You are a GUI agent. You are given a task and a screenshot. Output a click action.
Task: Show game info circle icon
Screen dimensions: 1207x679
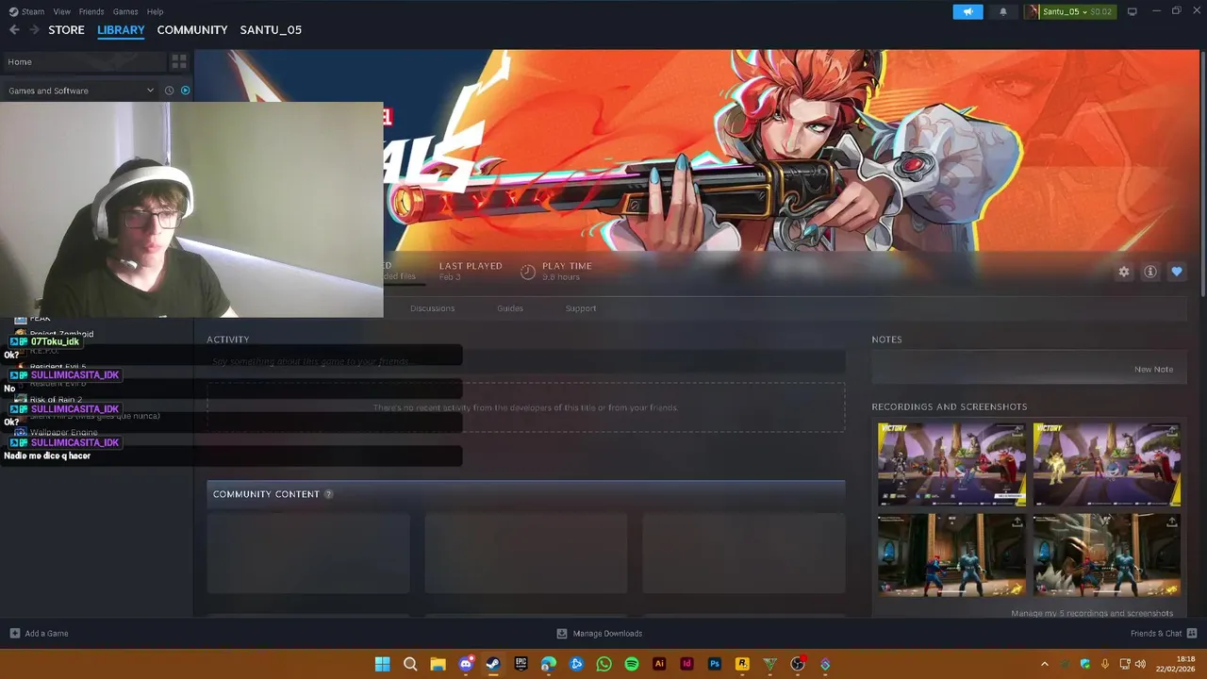click(1150, 272)
